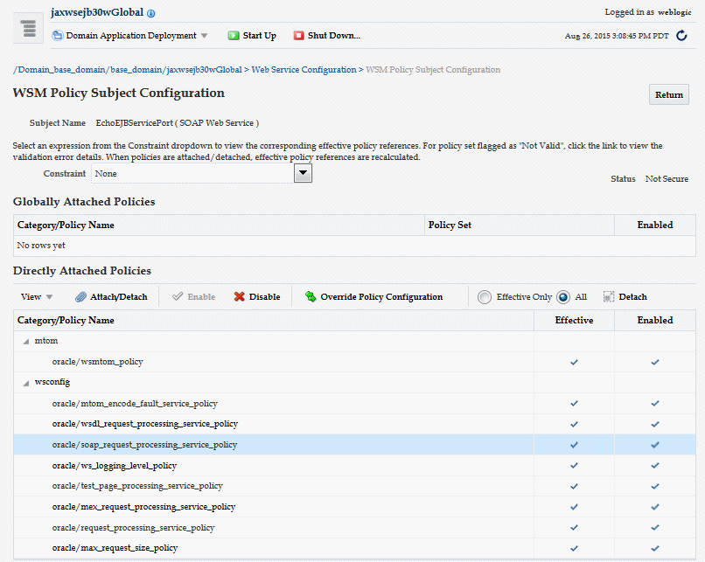This screenshot has width=705, height=562.
Task: Select oracle/mtom_encode_fault_service_policy row
Action: (354, 404)
